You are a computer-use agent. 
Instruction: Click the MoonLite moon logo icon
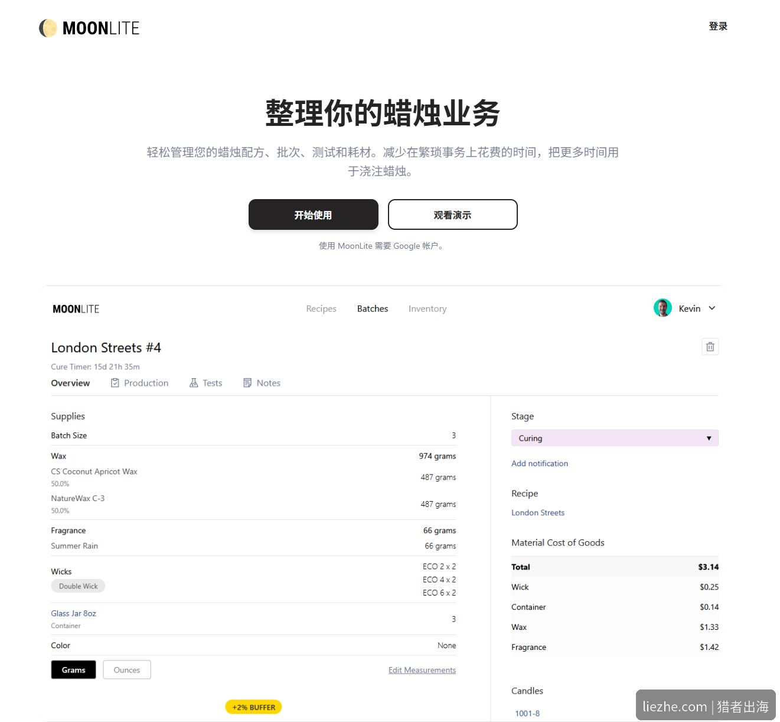click(x=48, y=28)
